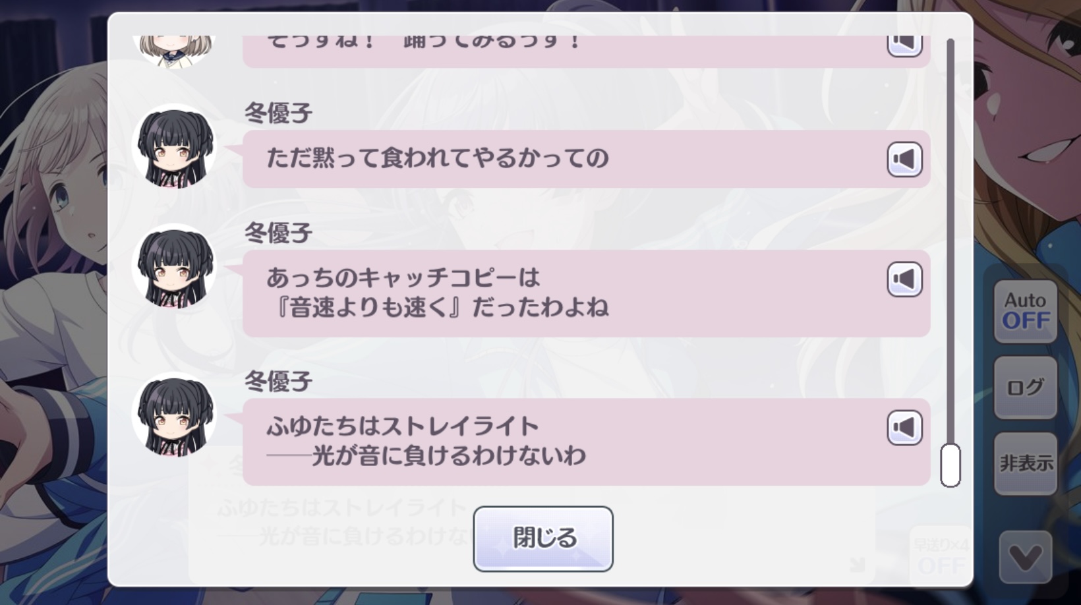Viewport: 1081px width, 605px height.
Task: Click Fuyuko's avatar beside 'ふゆたちはストレイライト' message
Action: click(x=174, y=416)
